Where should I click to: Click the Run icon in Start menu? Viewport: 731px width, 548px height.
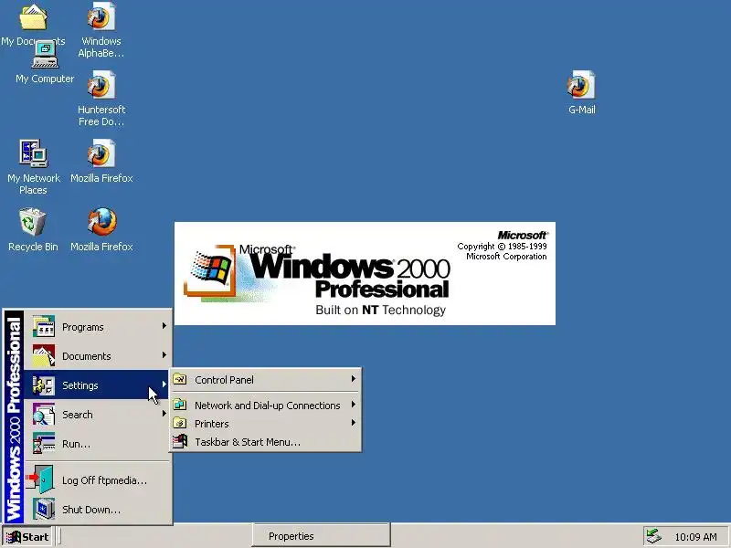click(43, 443)
